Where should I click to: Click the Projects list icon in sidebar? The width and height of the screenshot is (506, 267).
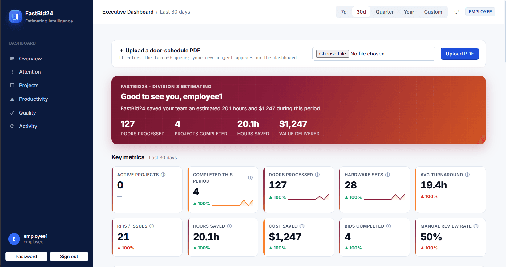(12, 85)
